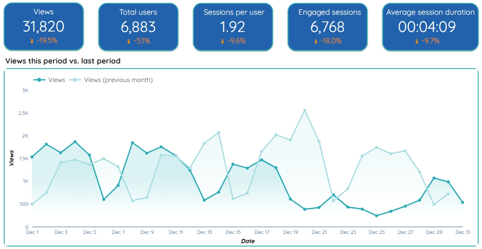The image size is (482, 249).
Task: Select the first Views data point on Dec 1
Action: 32,157
